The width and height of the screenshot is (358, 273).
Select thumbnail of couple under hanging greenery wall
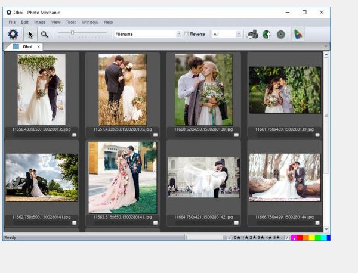pos(42,89)
